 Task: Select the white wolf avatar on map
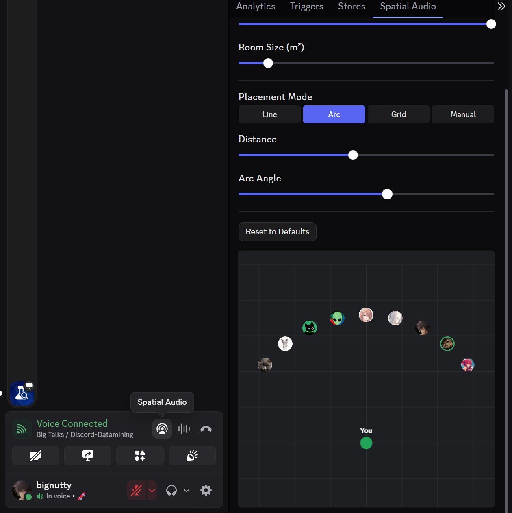tap(285, 344)
